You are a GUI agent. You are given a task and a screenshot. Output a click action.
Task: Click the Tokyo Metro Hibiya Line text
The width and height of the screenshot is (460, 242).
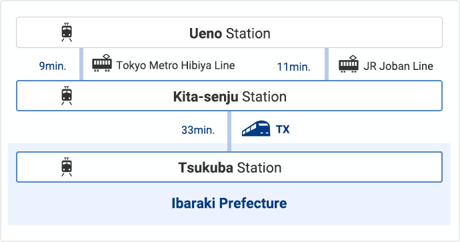(175, 65)
